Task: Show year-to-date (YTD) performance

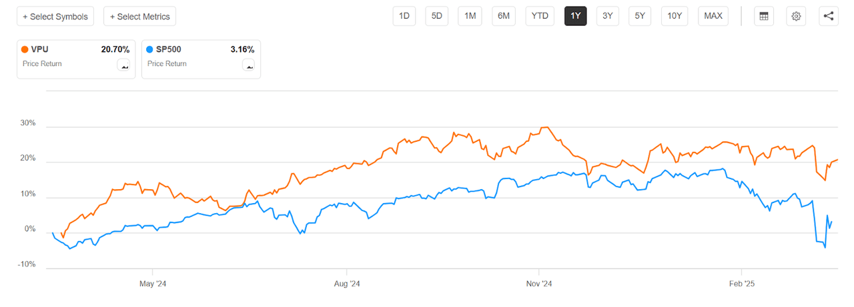Action: (x=539, y=16)
